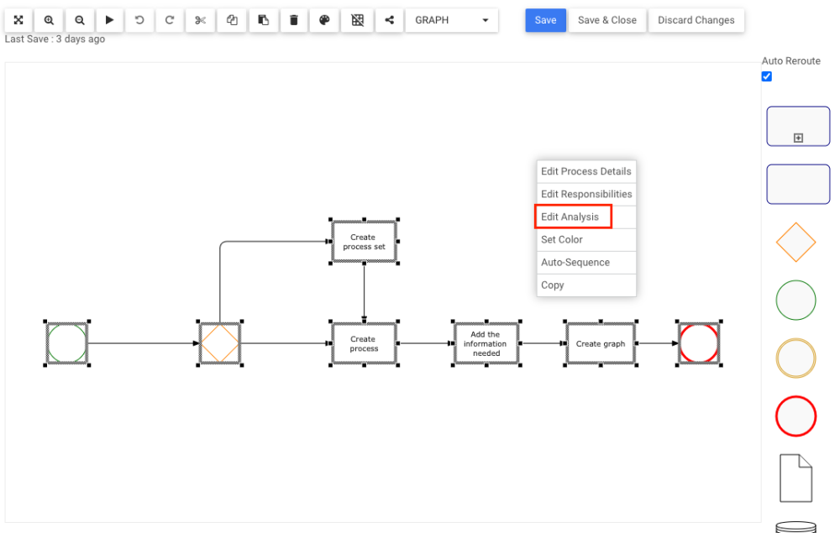Select the orange diamond decision shape
Viewport: 840px width, 533px height.
point(796,243)
